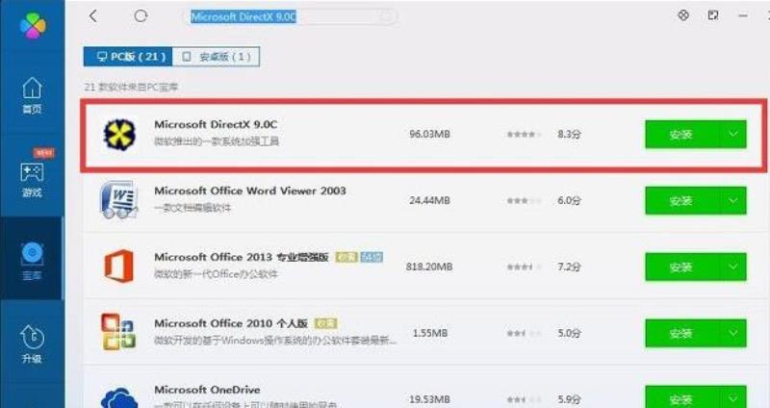Minimize the window with the dash button
The width and height of the screenshot is (770, 408).
(x=743, y=15)
